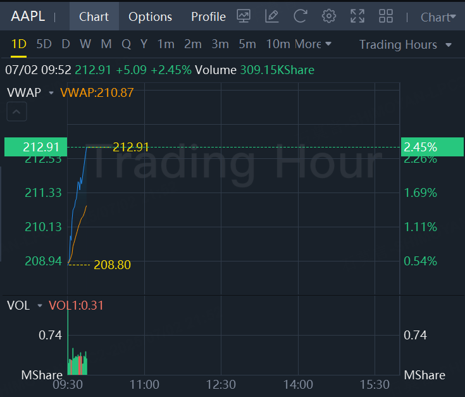
Task: Click the +5.09 price change value
Action: pyautogui.click(x=131, y=70)
